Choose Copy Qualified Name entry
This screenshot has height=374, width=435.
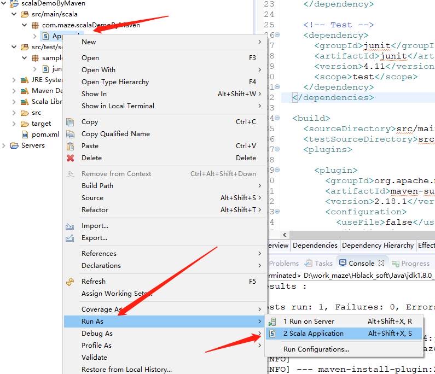click(115, 134)
